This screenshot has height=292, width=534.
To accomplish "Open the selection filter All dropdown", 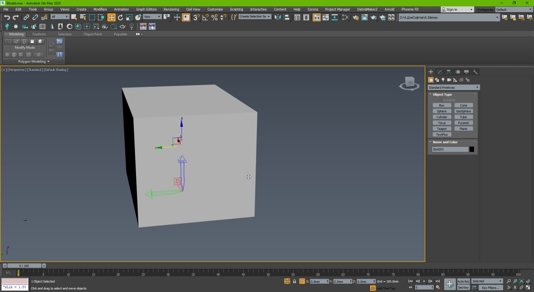I will [60, 17].
